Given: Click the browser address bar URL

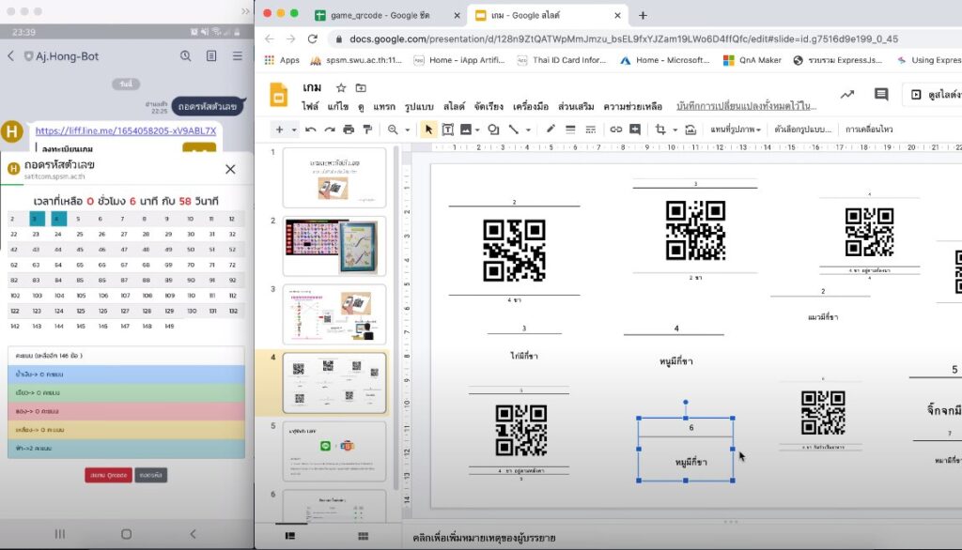Looking at the screenshot, I should pyautogui.click(x=624, y=38).
